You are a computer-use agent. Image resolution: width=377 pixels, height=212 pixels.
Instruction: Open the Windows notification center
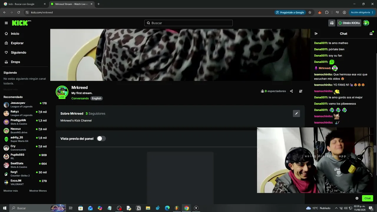[x=371, y=208]
